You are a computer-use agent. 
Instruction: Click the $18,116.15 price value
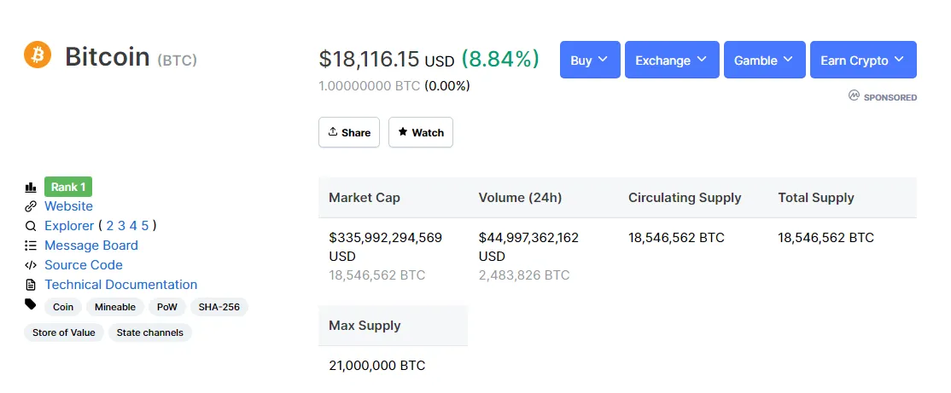point(369,59)
